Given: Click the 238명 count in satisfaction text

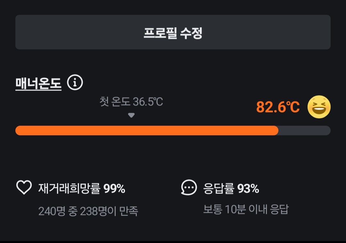Looking at the screenshot, I should (95, 211).
